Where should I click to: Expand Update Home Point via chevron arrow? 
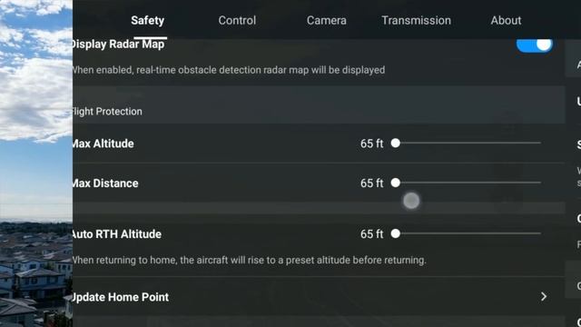544,297
